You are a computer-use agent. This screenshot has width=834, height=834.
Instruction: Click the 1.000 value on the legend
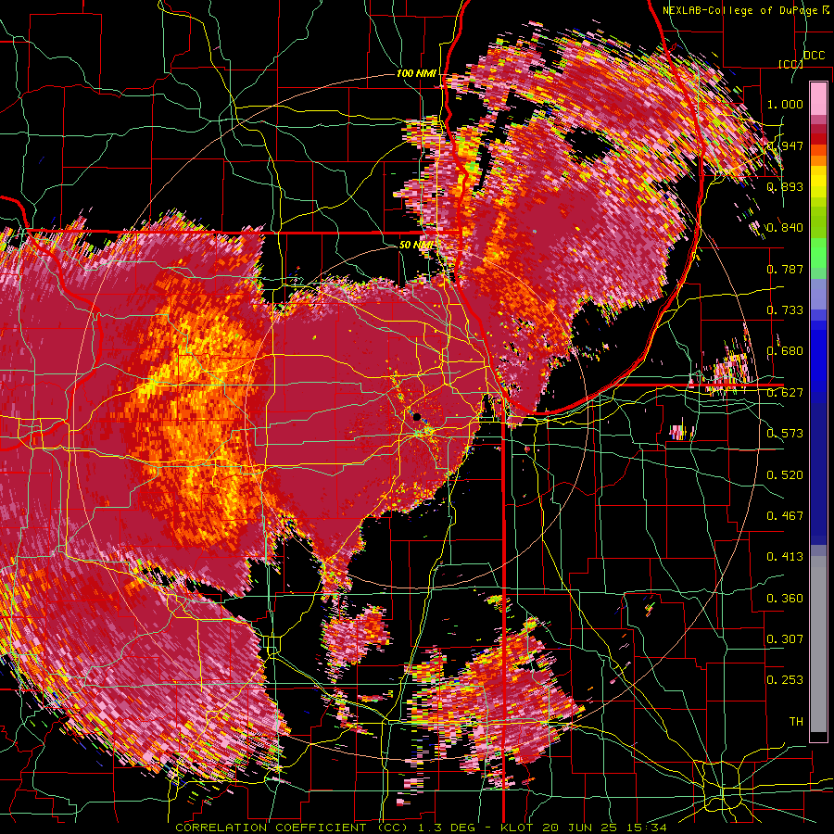tap(785, 104)
